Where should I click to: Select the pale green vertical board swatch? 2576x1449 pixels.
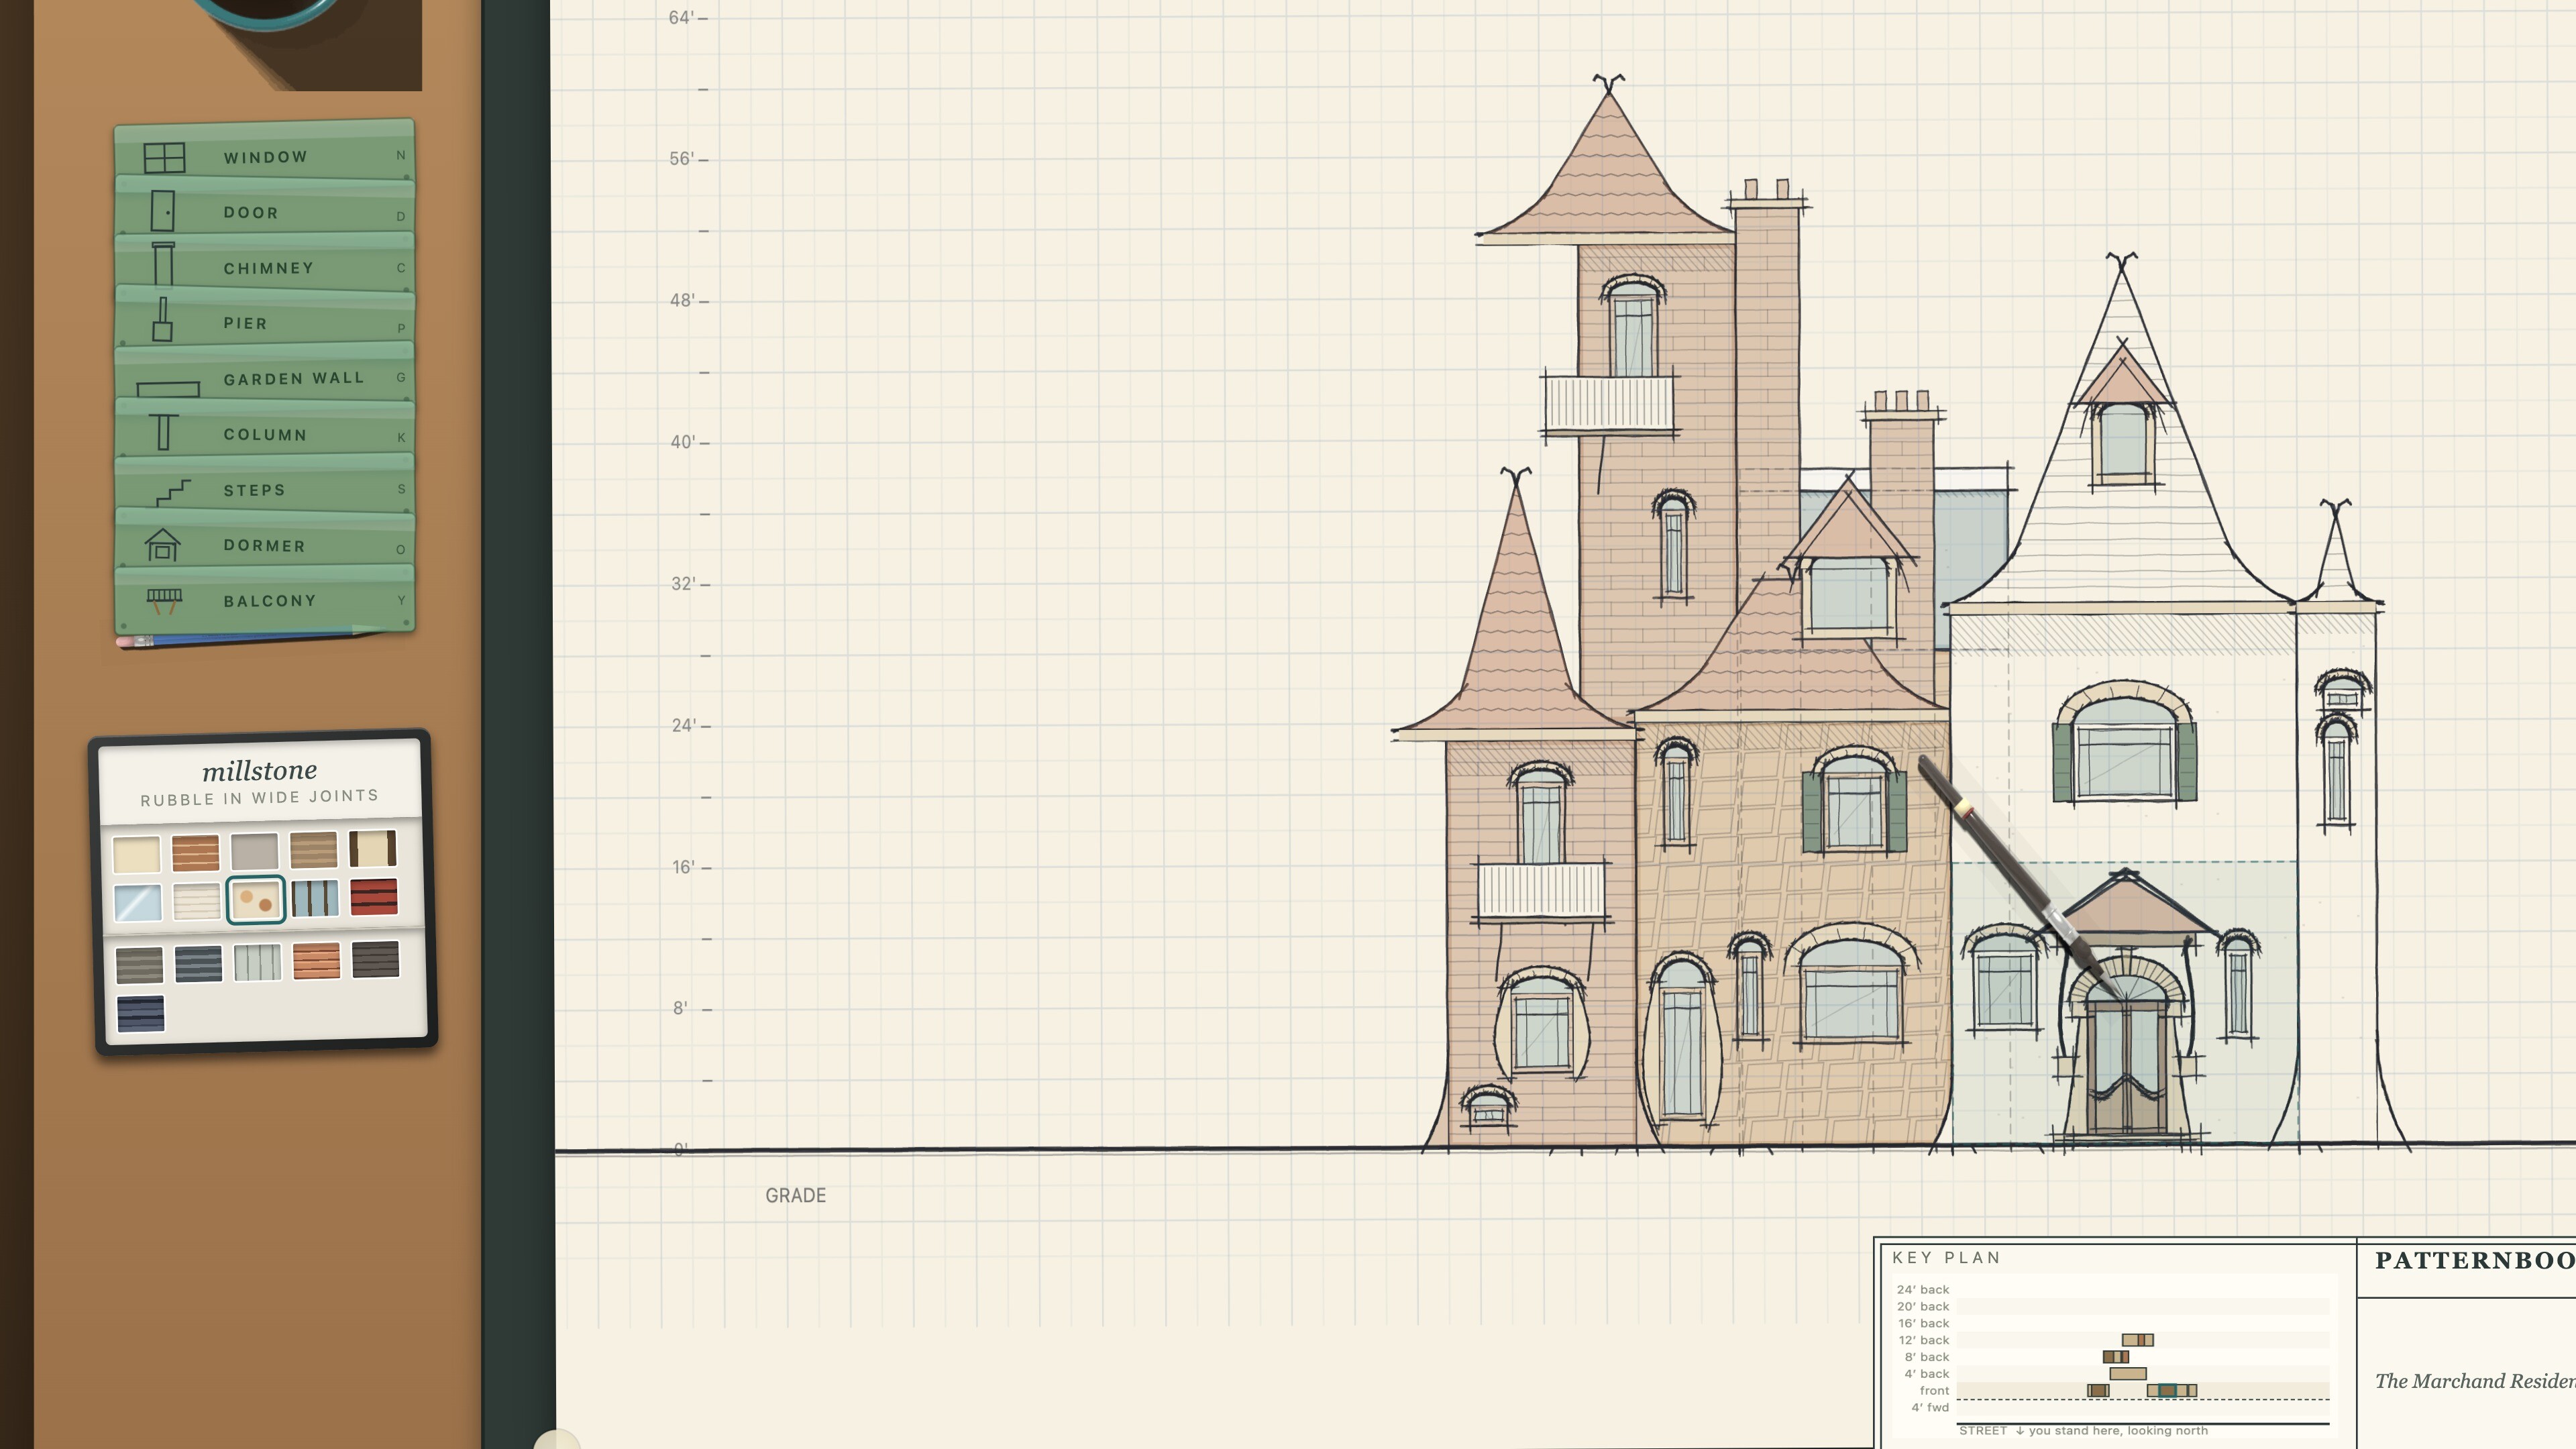257,963
